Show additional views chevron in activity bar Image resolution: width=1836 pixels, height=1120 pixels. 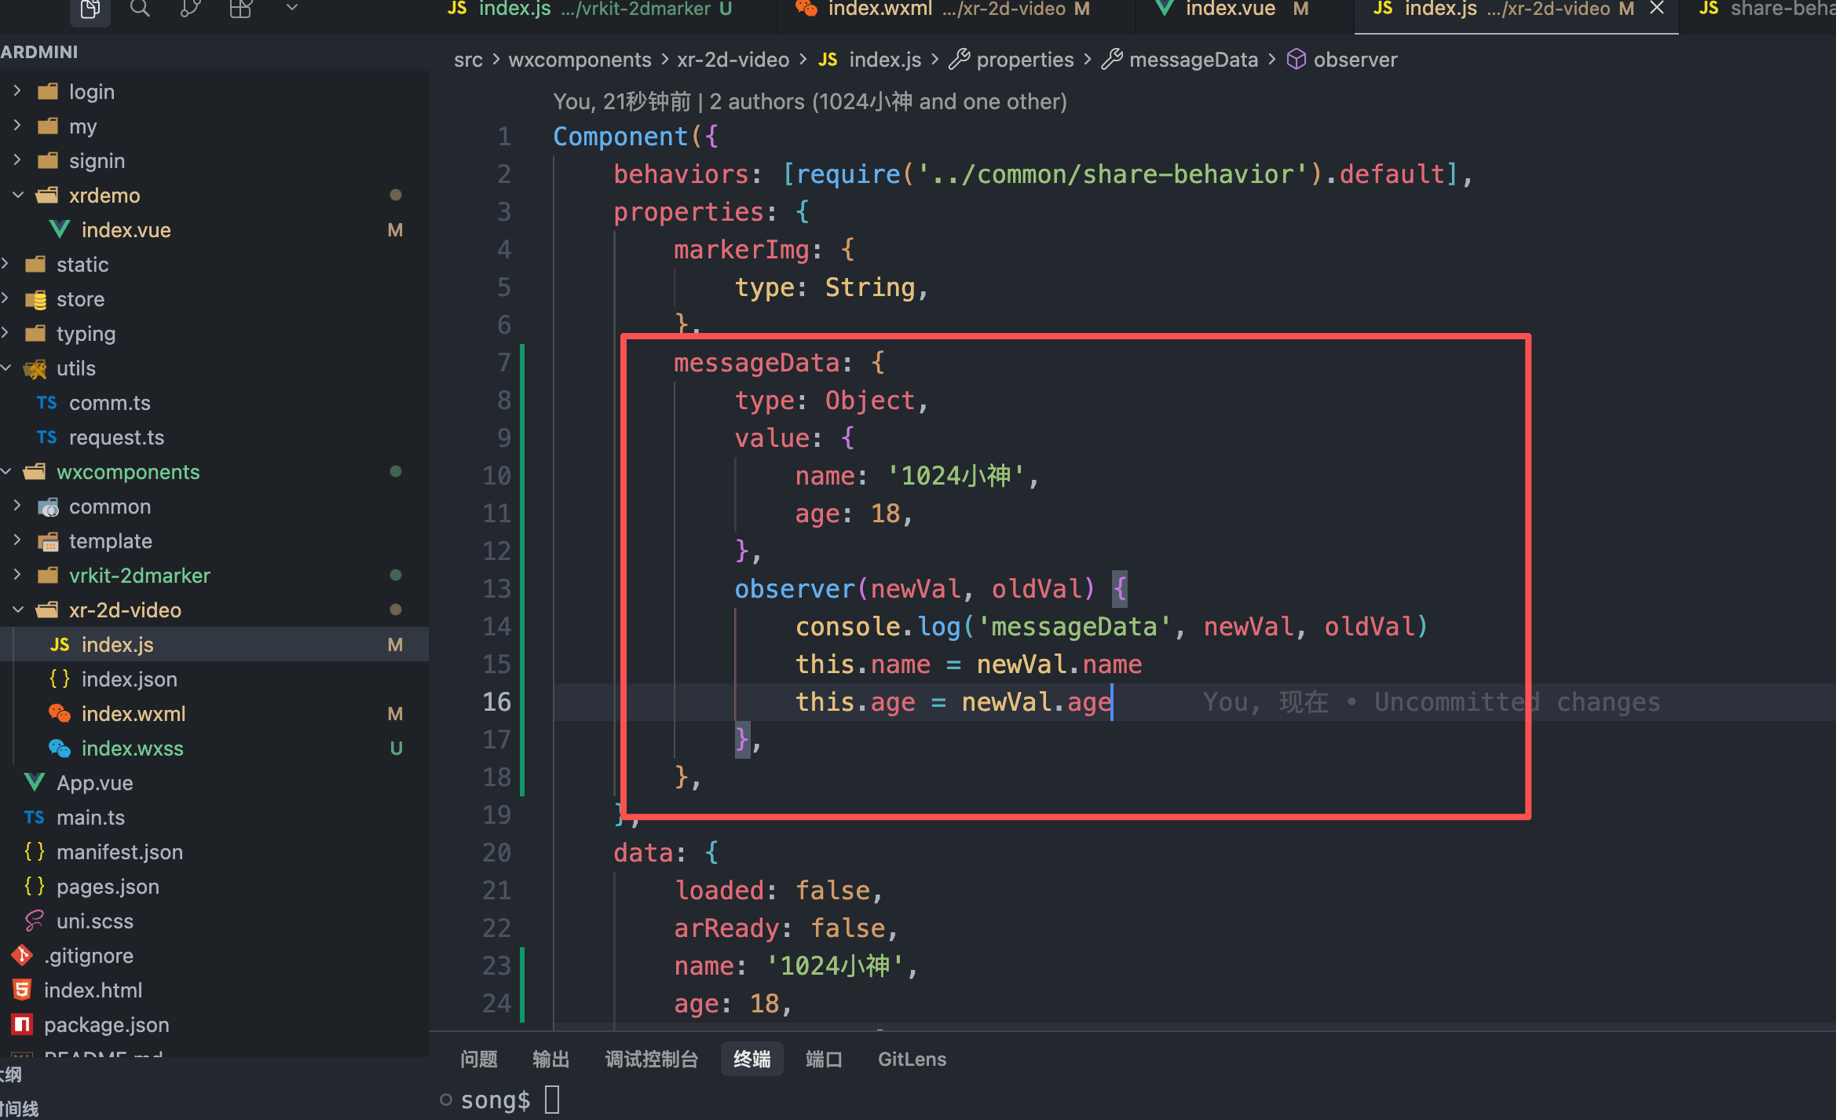tap(291, 8)
